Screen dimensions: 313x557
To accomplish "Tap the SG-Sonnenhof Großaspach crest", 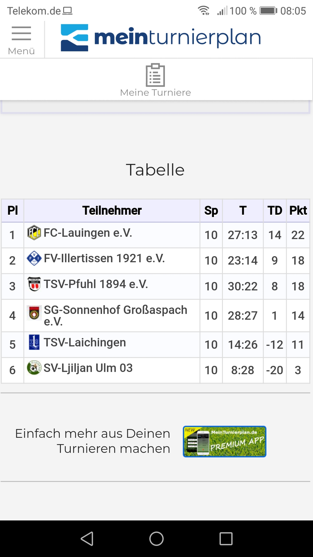I will pyautogui.click(x=34, y=313).
